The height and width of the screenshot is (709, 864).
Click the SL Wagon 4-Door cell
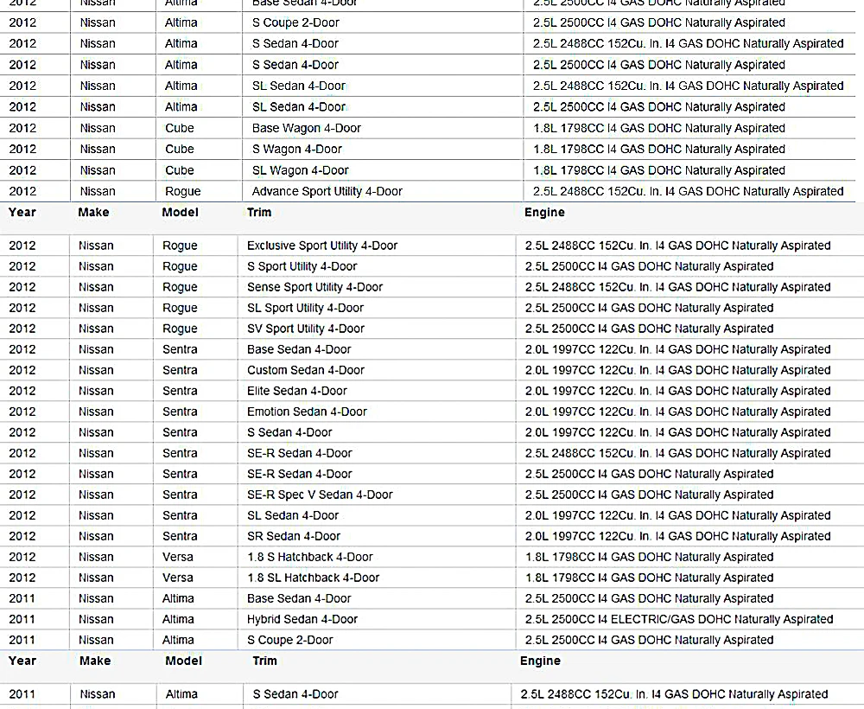tap(383, 170)
